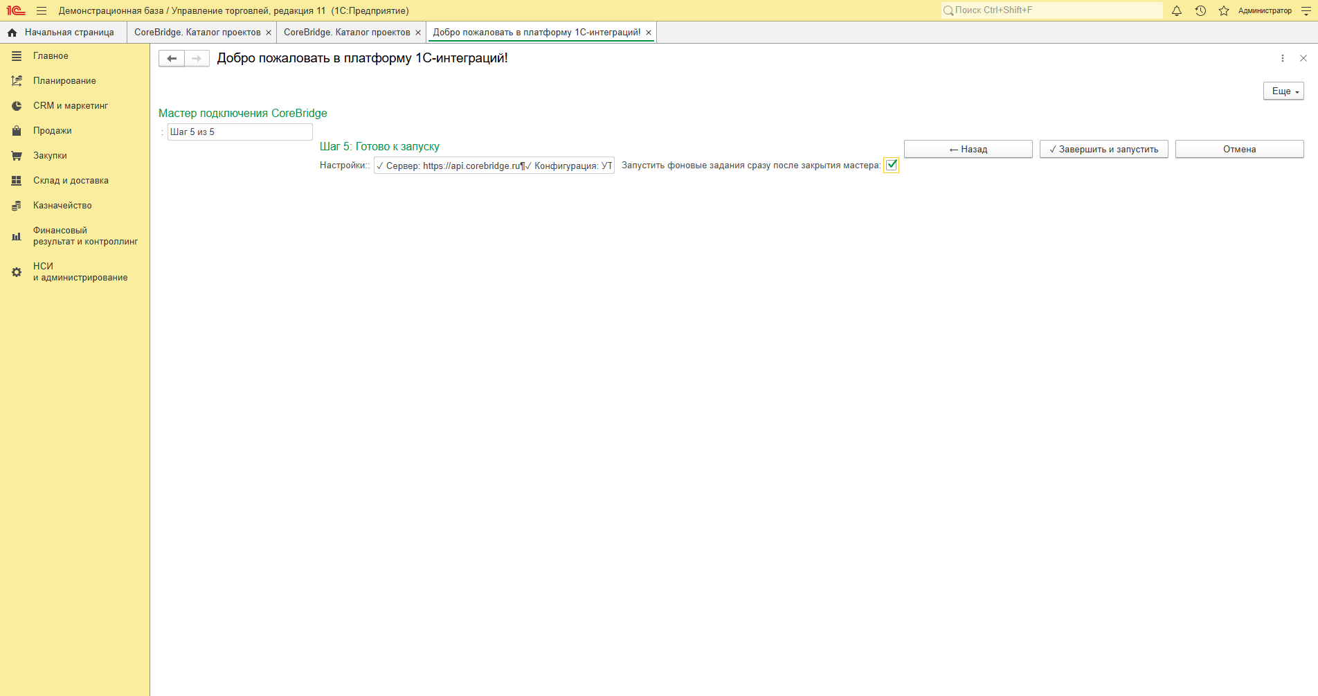Viewport: 1318px width, 696px height.
Task: Expand the Еще dropdown menu
Action: pyautogui.click(x=1283, y=91)
